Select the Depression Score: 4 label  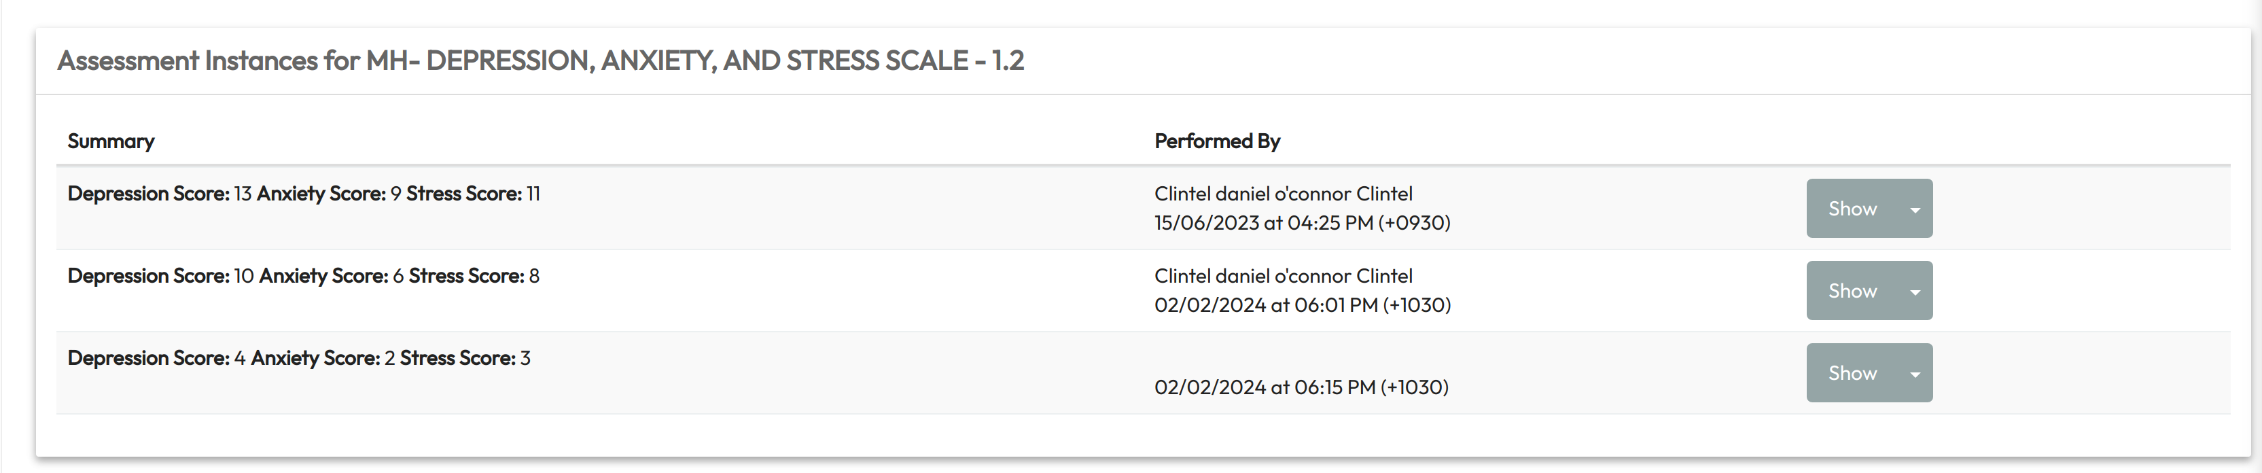point(156,358)
